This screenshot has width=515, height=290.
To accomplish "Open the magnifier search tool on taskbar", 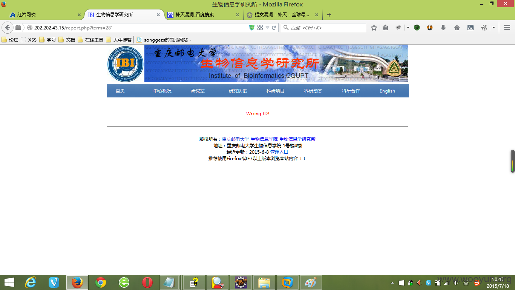I will pos(218,282).
